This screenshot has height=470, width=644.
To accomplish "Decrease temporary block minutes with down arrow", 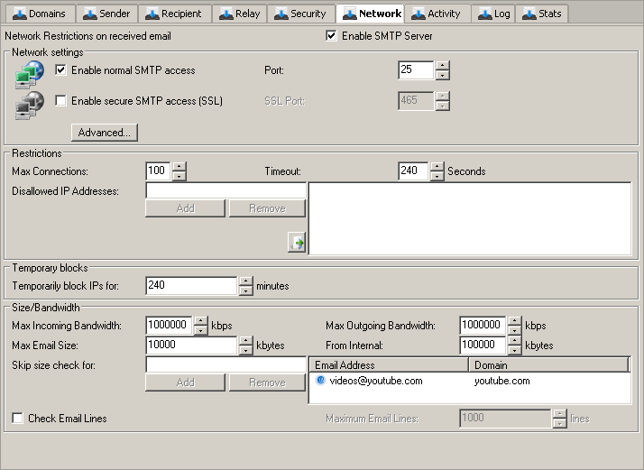I will click(245, 290).
